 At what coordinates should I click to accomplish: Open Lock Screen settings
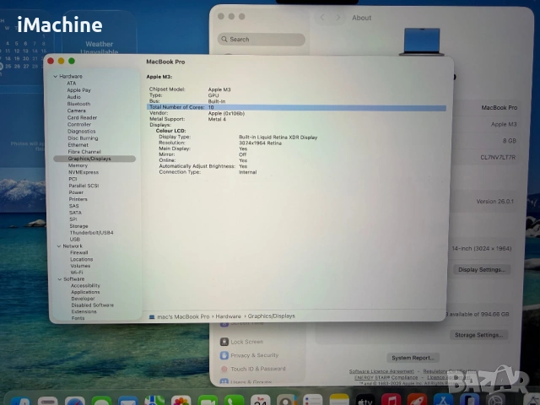click(x=246, y=342)
